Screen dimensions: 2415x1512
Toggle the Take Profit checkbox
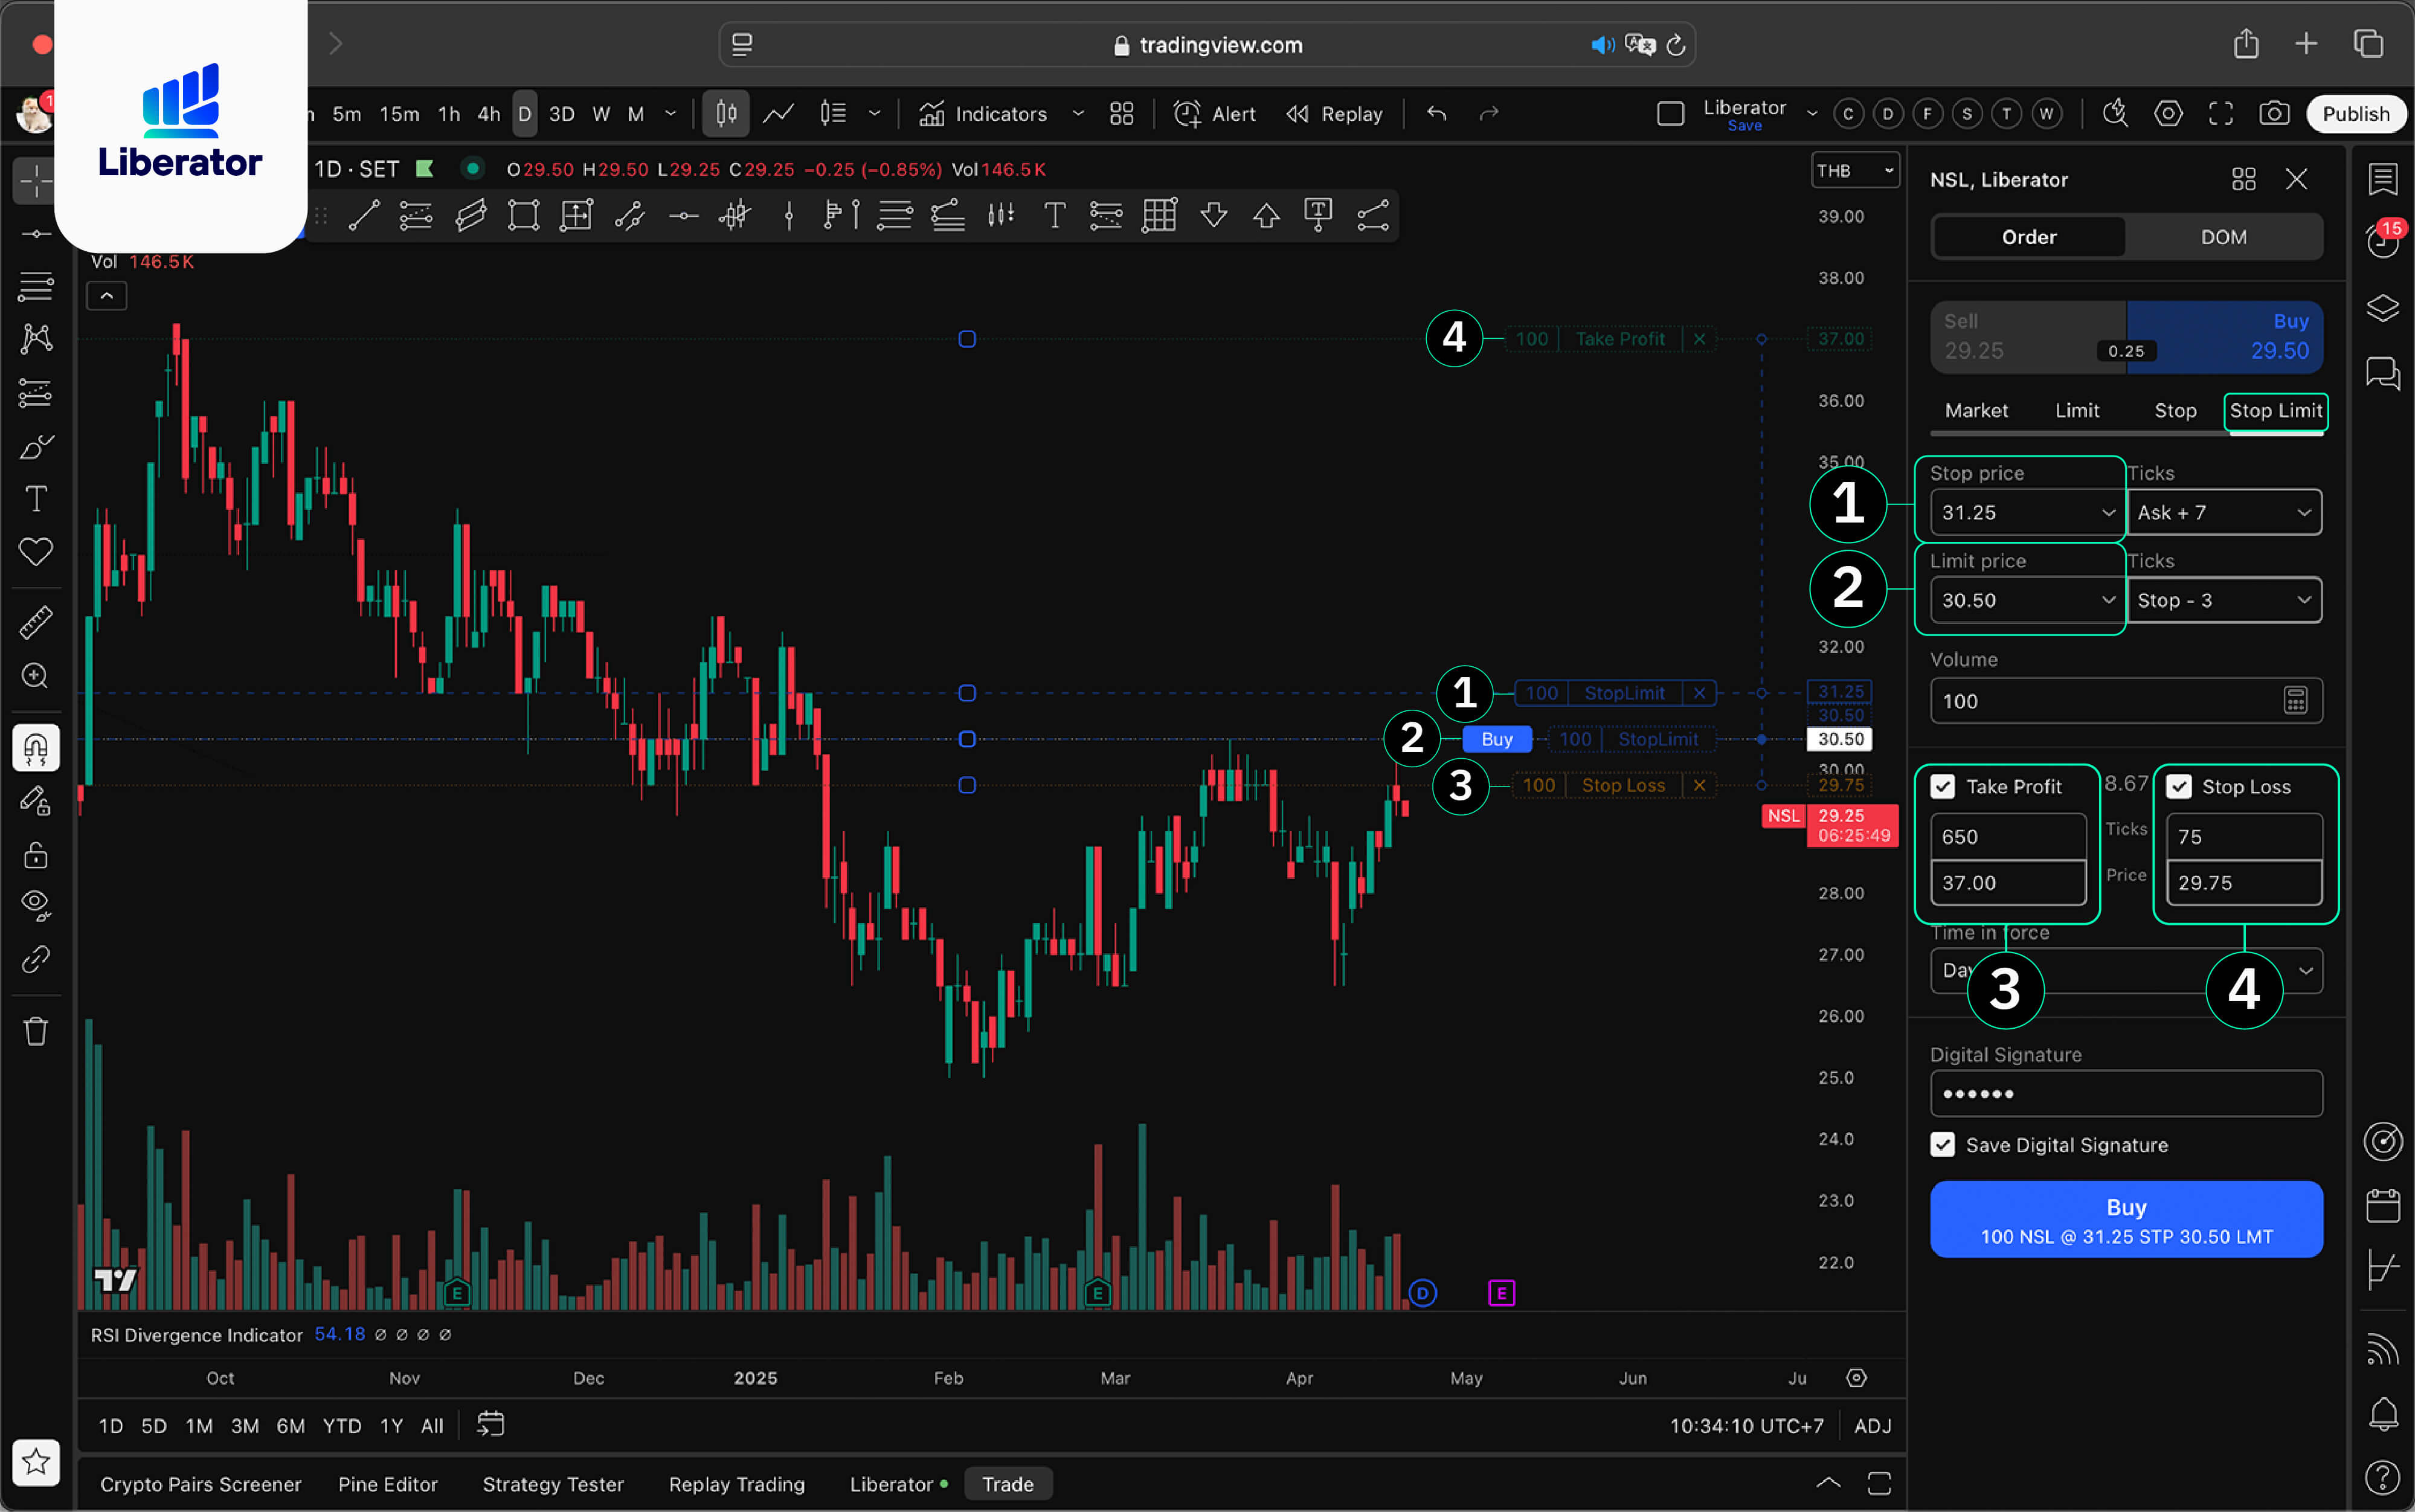(1942, 787)
